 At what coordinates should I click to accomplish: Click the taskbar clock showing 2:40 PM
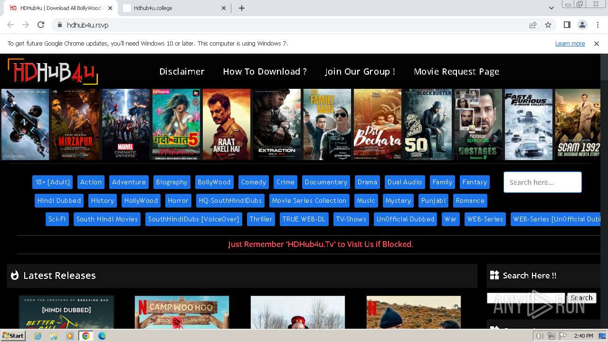pos(583,336)
